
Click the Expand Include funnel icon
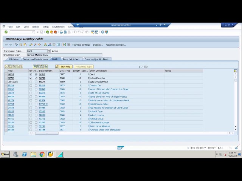(x=35, y=66)
